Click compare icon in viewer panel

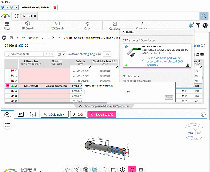pyautogui.click(x=203, y=114)
